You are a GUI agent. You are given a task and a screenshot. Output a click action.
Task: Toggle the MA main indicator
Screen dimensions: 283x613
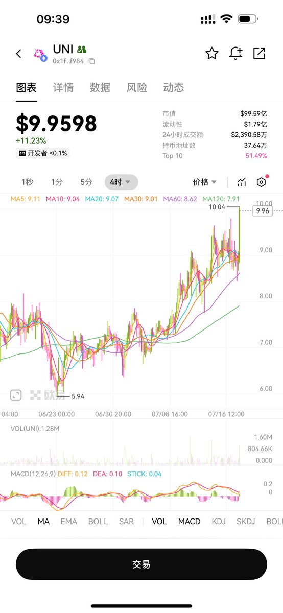pos(43,522)
